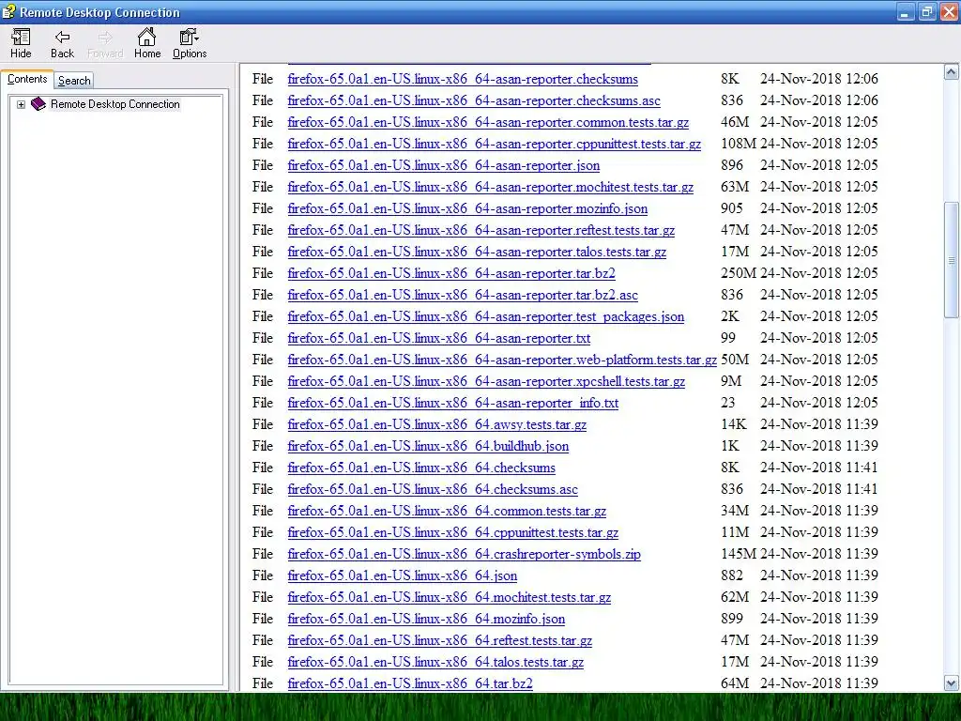This screenshot has width=961, height=721.
Task: Click the 108M size value
Action: click(x=739, y=144)
